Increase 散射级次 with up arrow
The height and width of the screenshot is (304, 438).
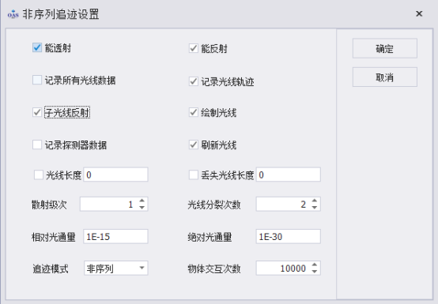coord(142,201)
